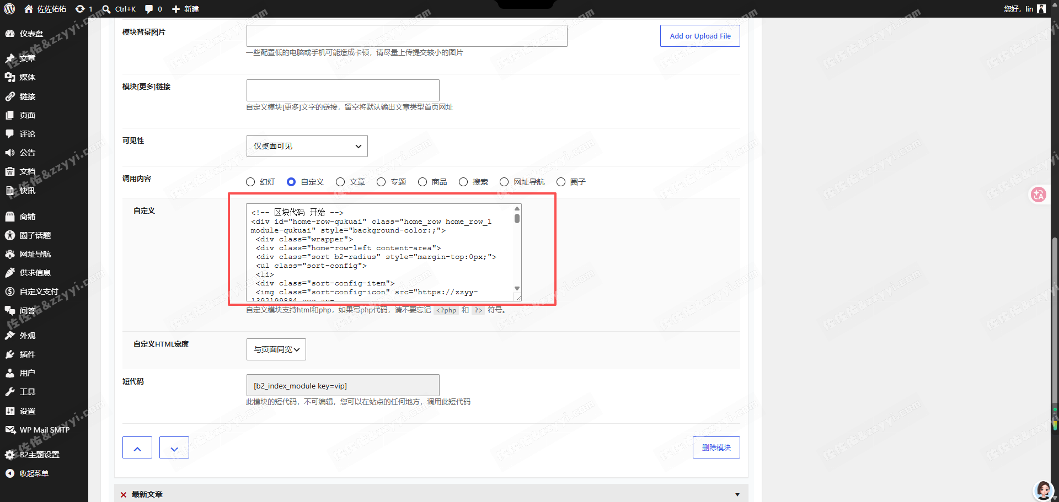Open Ctrl+K search icon
This screenshot has height=502, width=1059.
pos(106,9)
